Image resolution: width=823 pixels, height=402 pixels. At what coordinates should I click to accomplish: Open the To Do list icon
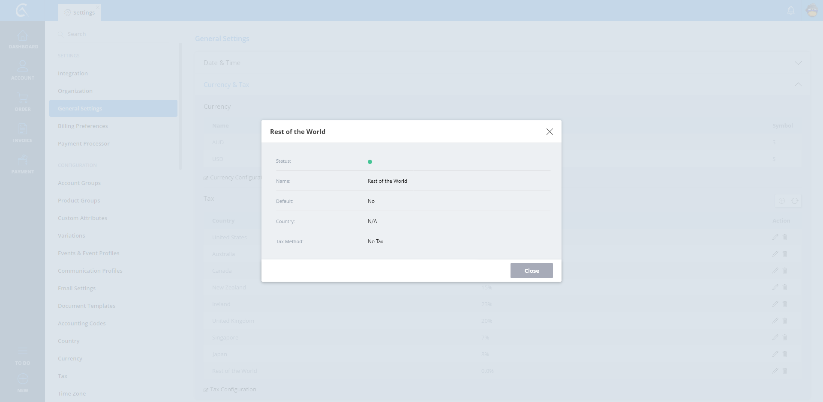click(x=23, y=352)
